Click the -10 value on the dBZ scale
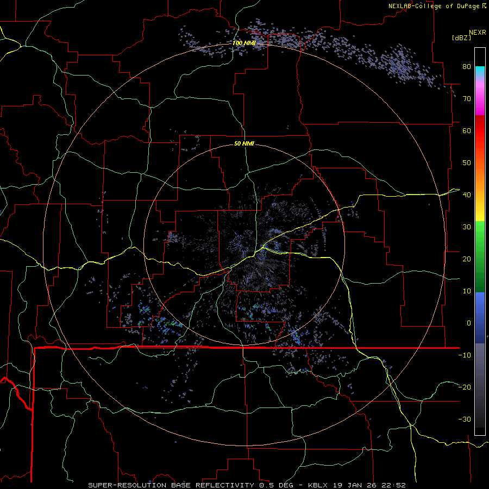The image size is (489, 489). pos(465,355)
